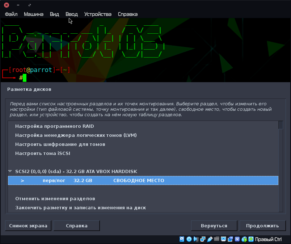Minimize the virtual machine window
Screen dimensions: 291x244
18,5
